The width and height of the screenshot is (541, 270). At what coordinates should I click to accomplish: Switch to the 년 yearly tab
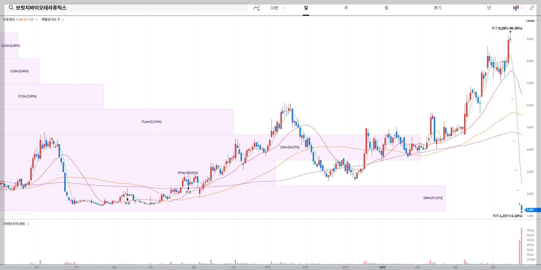[489, 8]
